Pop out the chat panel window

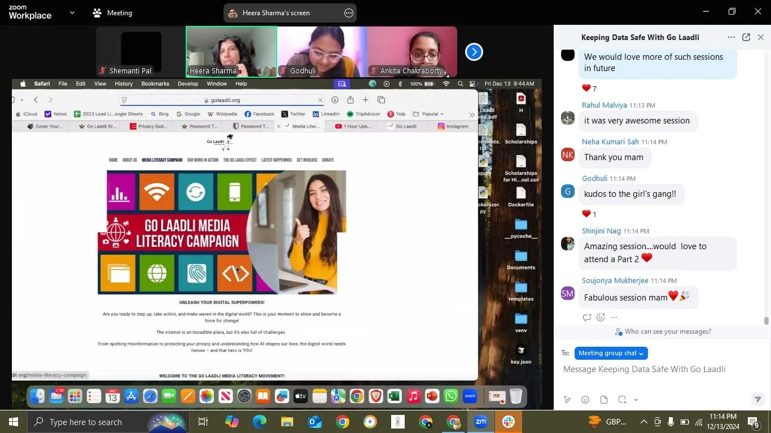click(746, 37)
